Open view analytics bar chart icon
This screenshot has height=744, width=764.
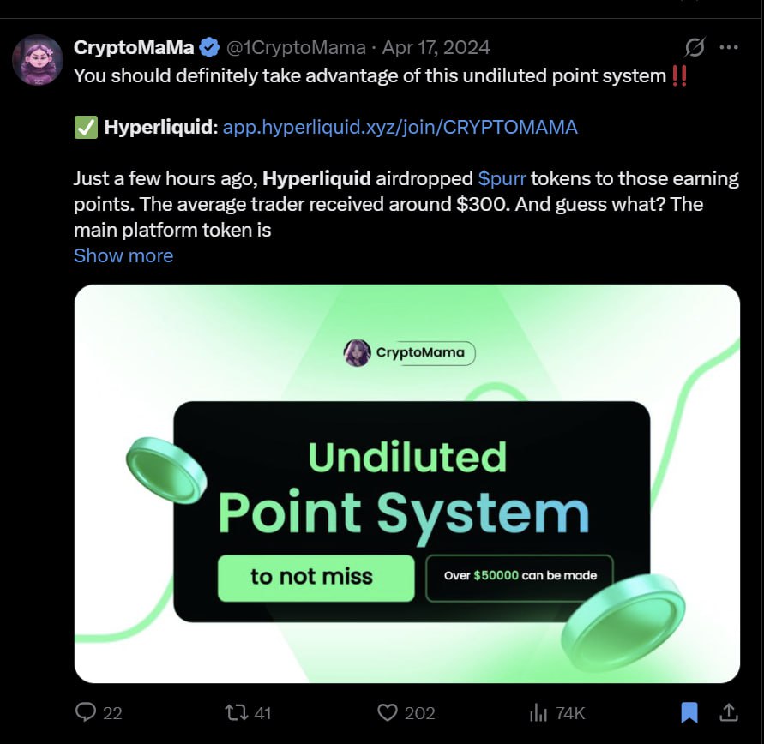tap(538, 712)
